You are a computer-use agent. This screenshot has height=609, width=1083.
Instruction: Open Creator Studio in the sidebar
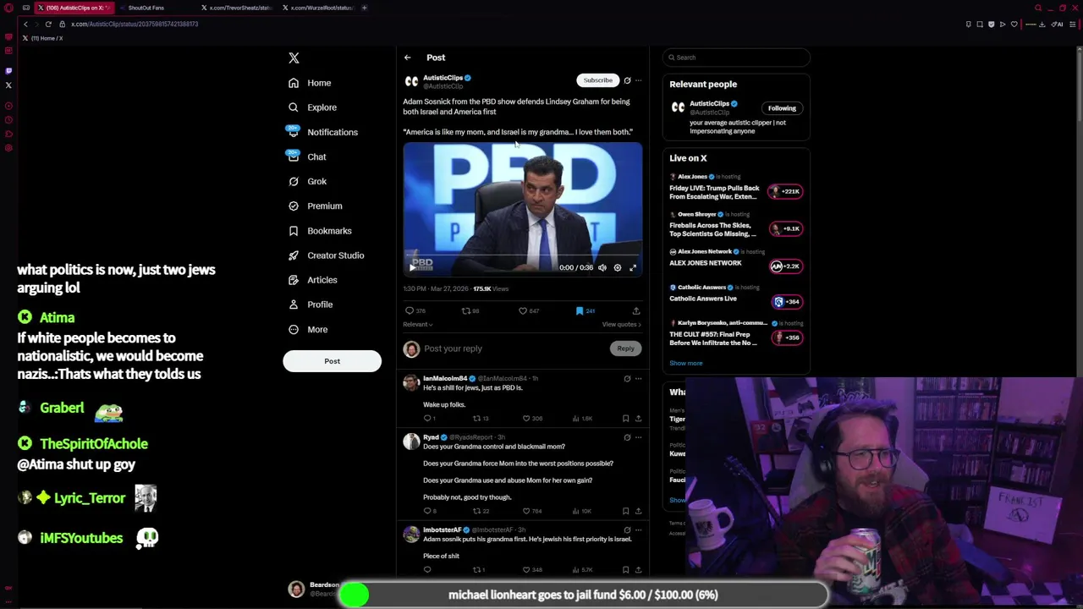326,255
